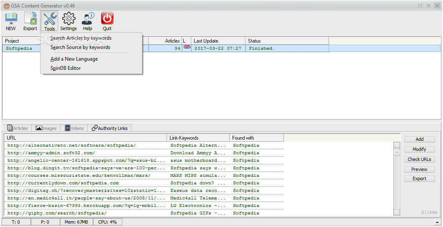Screen dimensions: 443x227
Task: Click the Export button beside links list
Action: click(x=420, y=179)
